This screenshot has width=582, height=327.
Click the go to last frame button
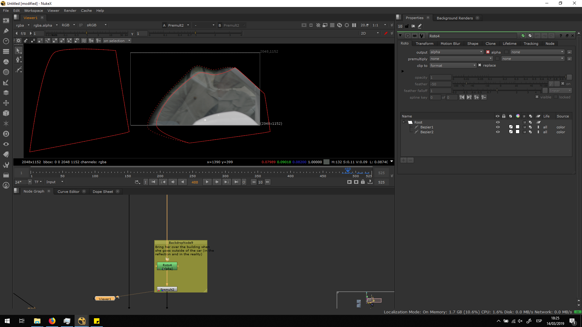pyautogui.click(x=236, y=182)
